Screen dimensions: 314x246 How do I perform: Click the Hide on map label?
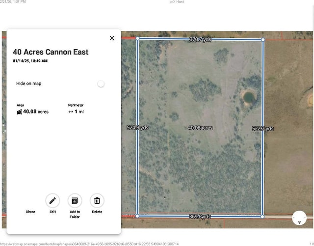29,83
